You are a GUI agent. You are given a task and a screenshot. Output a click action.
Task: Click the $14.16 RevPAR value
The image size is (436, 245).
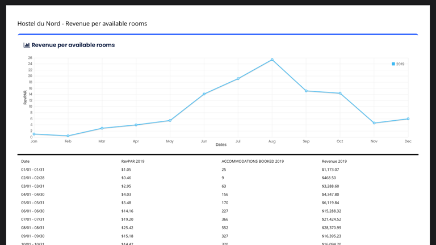(x=127, y=211)
